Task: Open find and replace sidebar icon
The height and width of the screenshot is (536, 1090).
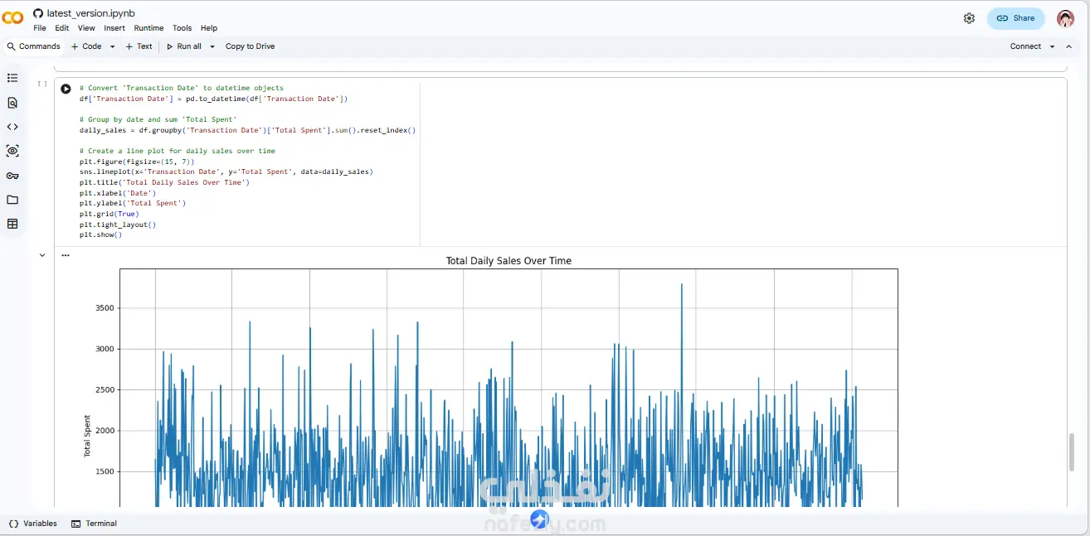Action: coord(12,103)
